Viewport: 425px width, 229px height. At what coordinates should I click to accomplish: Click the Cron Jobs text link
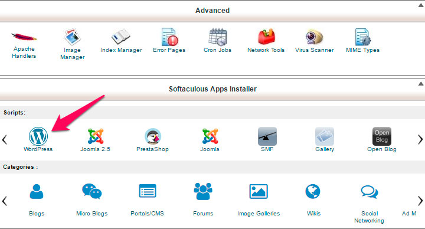(218, 50)
